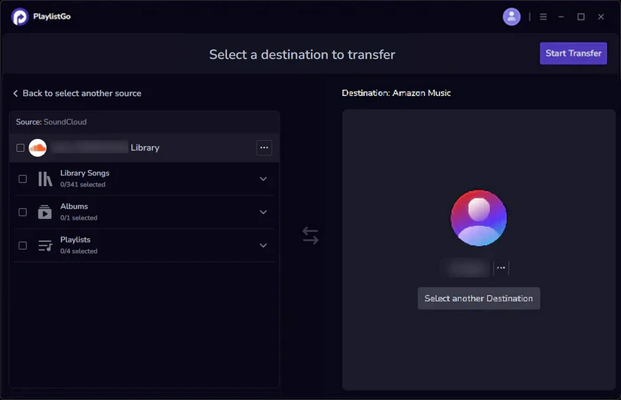
Task: Check the Playlists checkbox
Action: click(23, 245)
